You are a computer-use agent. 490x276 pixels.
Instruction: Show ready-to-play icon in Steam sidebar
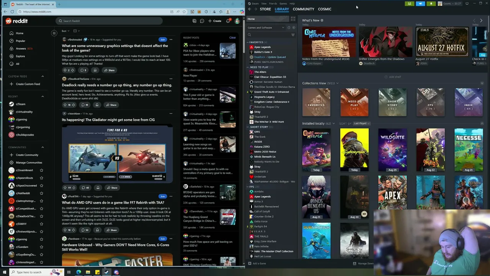(x=294, y=28)
